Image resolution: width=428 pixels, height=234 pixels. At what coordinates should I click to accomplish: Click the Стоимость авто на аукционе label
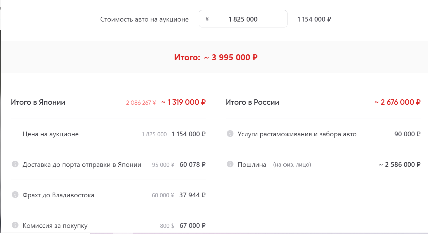click(144, 19)
